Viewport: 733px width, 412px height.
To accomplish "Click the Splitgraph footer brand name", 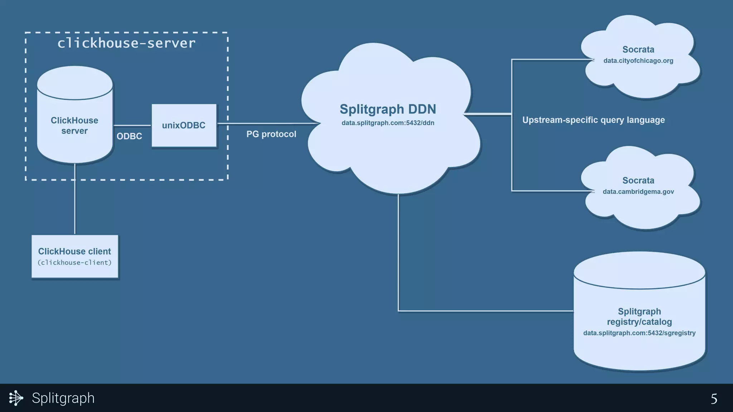I will click(63, 398).
